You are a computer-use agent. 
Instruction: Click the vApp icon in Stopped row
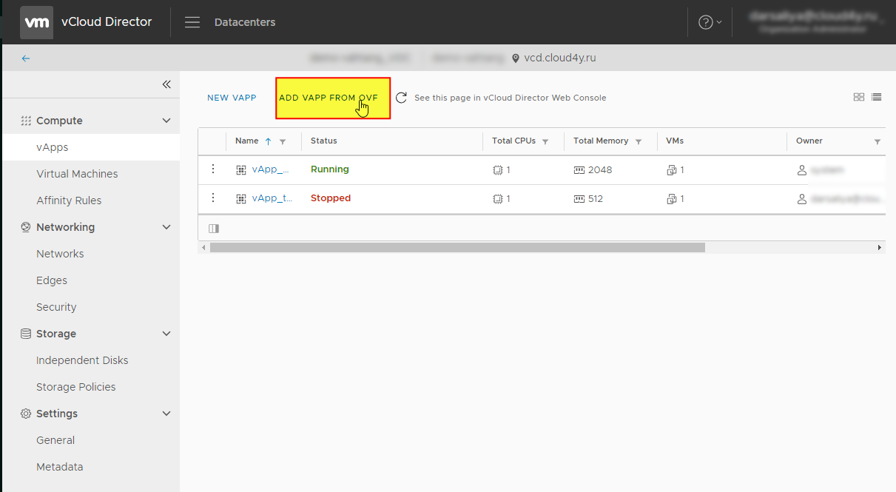coord(241,198)
